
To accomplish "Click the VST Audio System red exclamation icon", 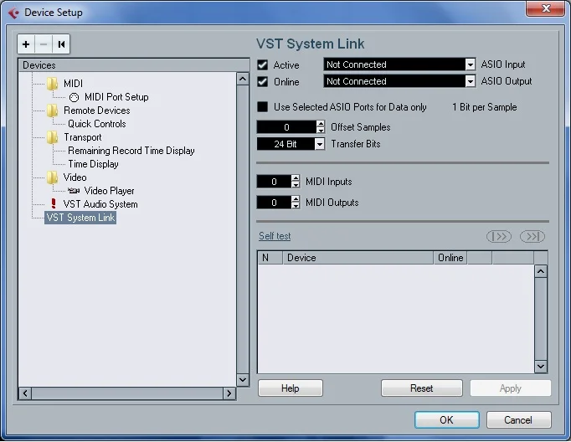I will pyautogui.click(x=54, y=203).
